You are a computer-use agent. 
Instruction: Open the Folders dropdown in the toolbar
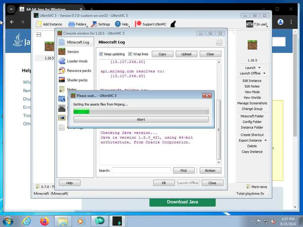78,24
